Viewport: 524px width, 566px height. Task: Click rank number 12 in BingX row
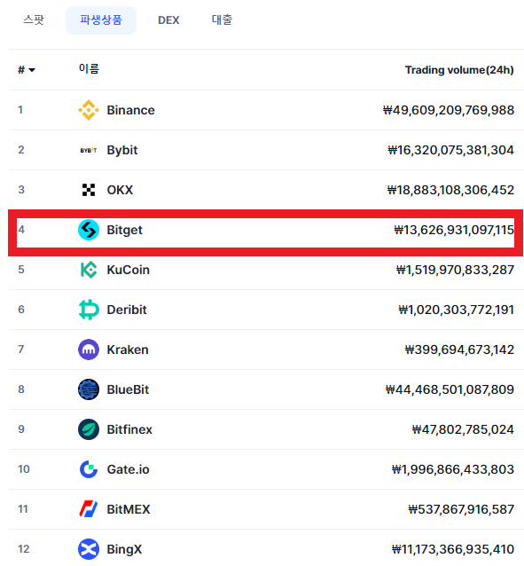click(23, 549)
